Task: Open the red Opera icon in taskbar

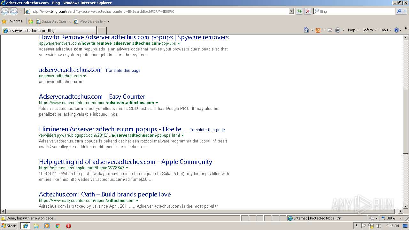Action: (68, 226)
